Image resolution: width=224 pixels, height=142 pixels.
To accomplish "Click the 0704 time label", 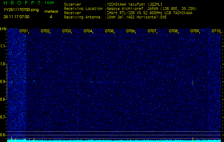I will (x=88, y=31).
